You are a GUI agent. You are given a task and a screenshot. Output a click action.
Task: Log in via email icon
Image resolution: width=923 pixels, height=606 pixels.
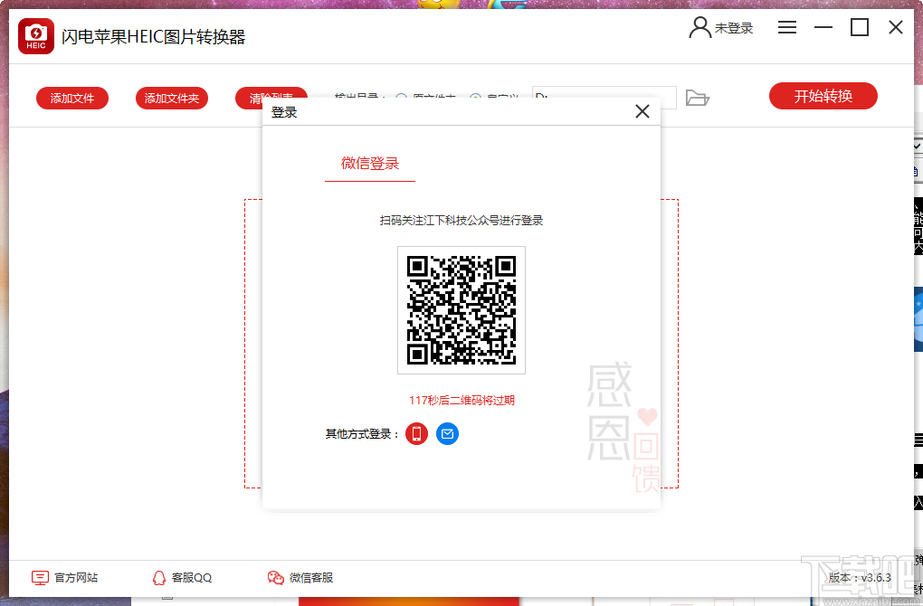[x=447, y=434]
